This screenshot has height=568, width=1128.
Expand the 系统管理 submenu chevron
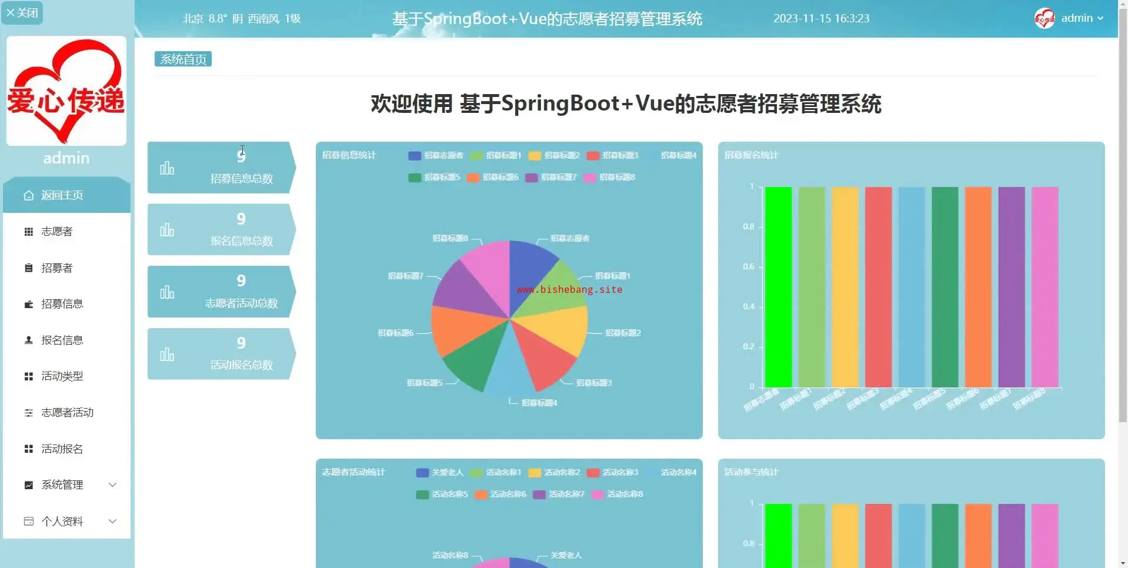[x=113, y=485]
